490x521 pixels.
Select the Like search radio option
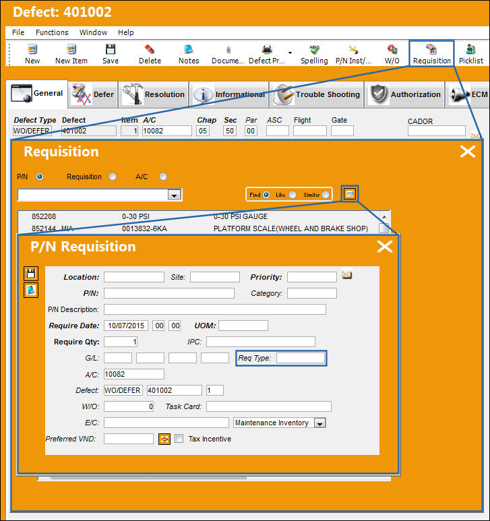293,195
